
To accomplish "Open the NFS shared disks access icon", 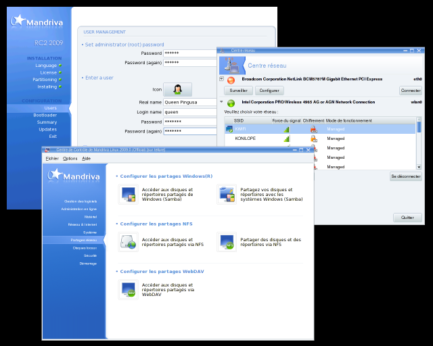I will [128, 242].
